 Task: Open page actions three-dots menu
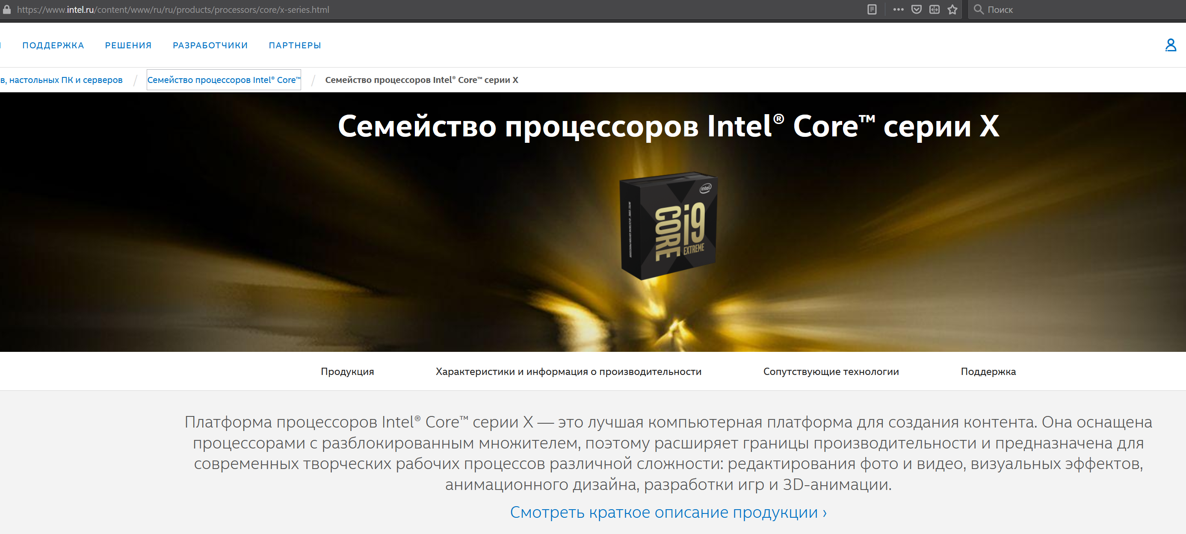pos(898,9)
